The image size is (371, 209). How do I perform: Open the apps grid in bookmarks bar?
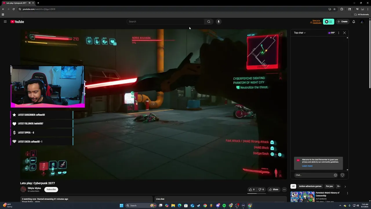point(3,15)
